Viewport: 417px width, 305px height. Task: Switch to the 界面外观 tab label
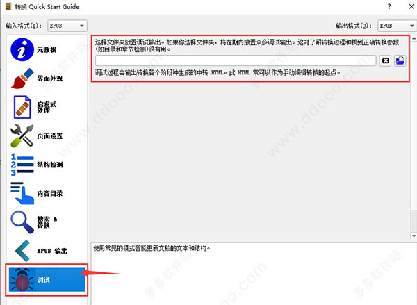point(50,79)
